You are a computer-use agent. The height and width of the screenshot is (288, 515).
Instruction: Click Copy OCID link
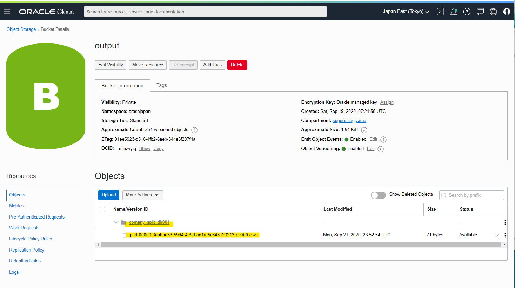pyautogui.click(x=159, y=149)
